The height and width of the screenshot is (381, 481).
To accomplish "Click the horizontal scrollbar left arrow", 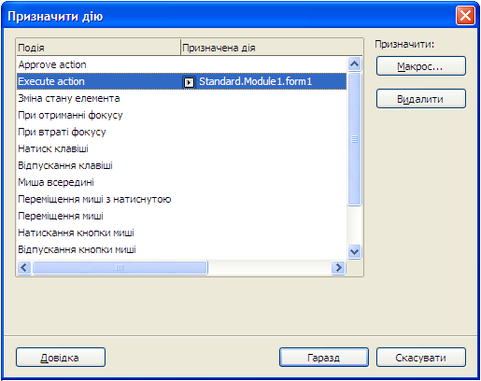I will coord(24,267).
